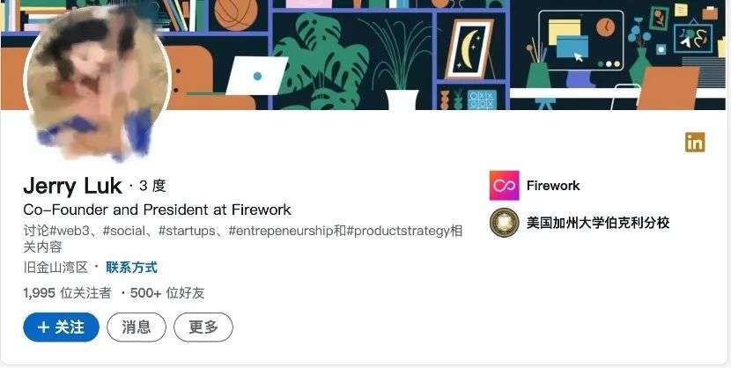Select the Co-Founder and President headline
Image resolution: width=731 pixels, height=368 pixels.
click(157, 210)
